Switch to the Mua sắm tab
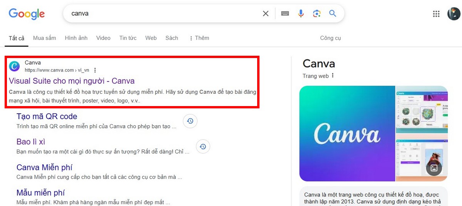 coord(45,38)
